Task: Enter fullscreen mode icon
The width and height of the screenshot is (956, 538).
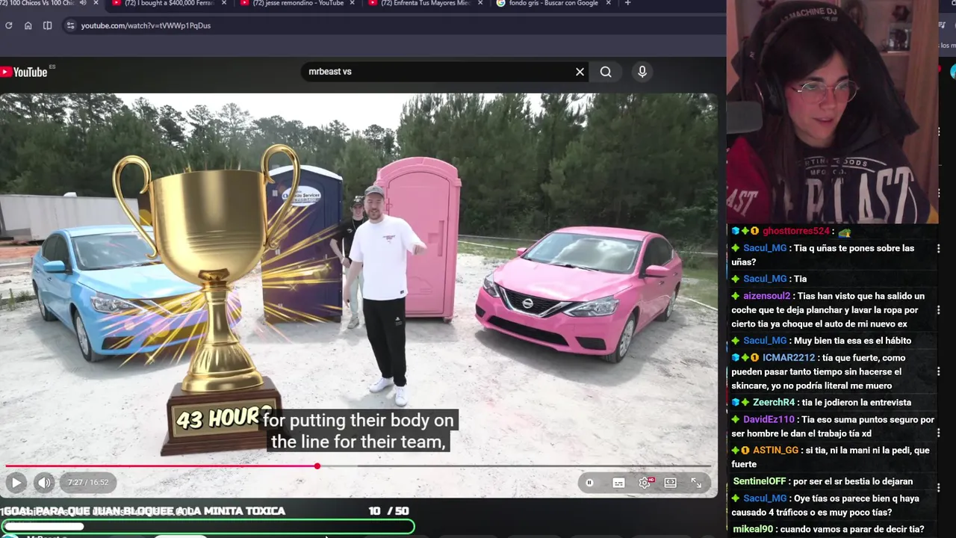Action: pos(696,483)
